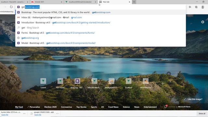
Task: Select Gmail Inbox (8) suggestion
Action: tap(100, 17)
